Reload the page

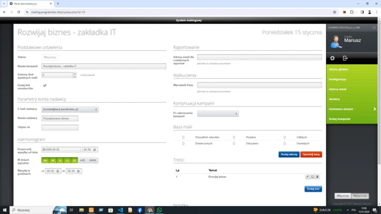(x=19, y=12)
